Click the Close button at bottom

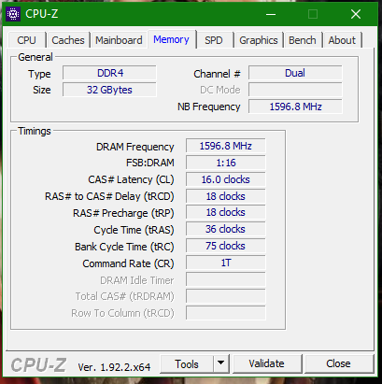pyautogui.click(x=339, y=363)
